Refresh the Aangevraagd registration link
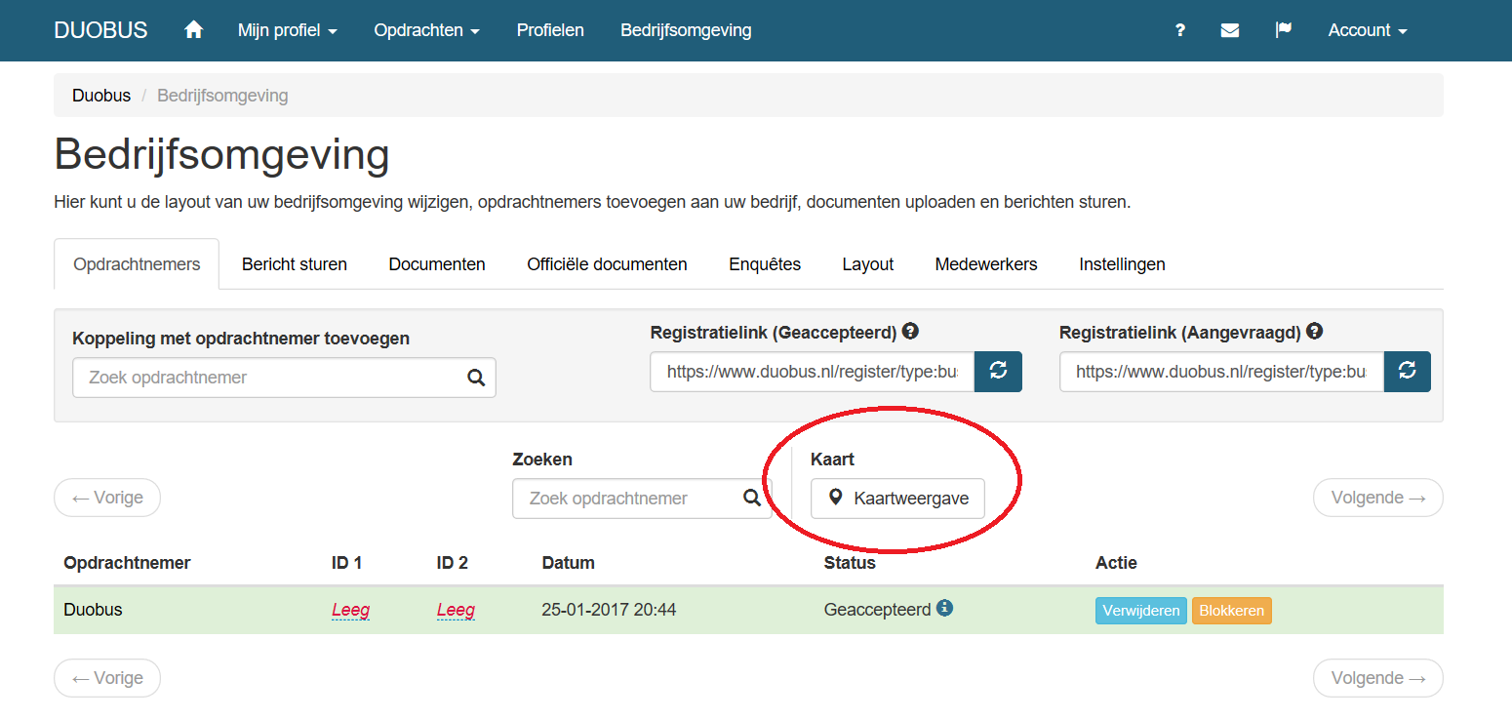Viewport: 1512px width, 720px height. coord(1407,372)
